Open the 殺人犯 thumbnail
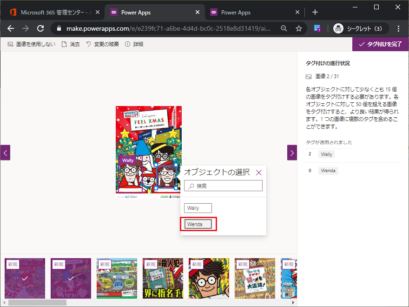The width and height of the screenshot is (409, 307). click(163, 278)
